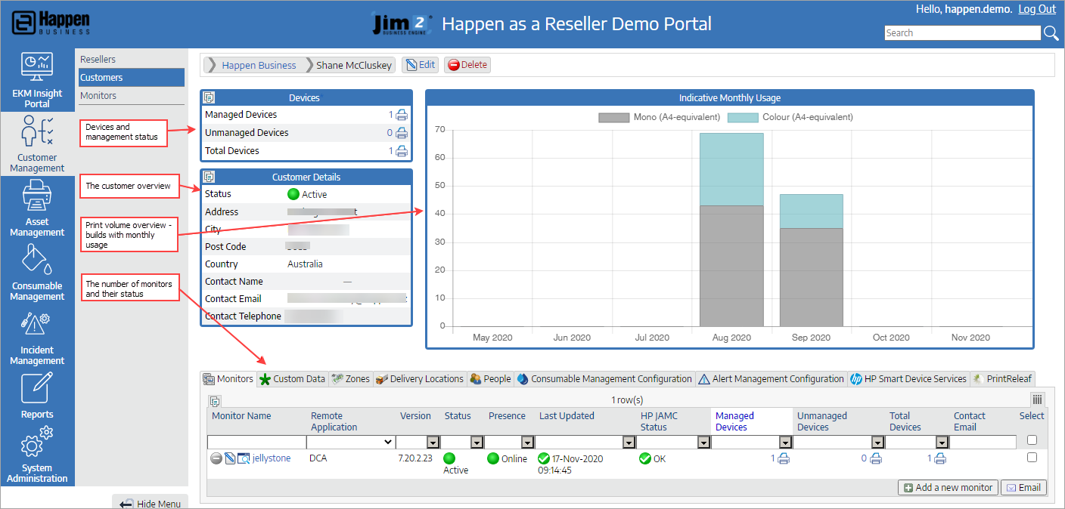Click the Managed Devices printer icon

(x=401, y=114)
